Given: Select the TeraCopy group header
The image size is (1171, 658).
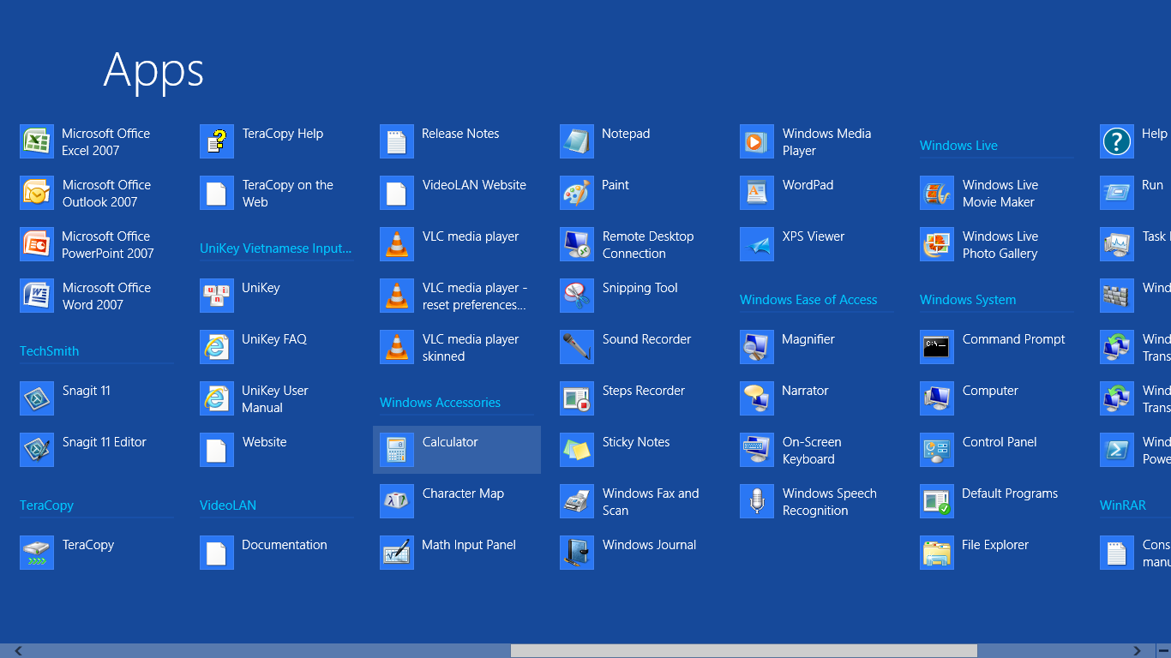Looking at the screenshot, I should point(46,505).
